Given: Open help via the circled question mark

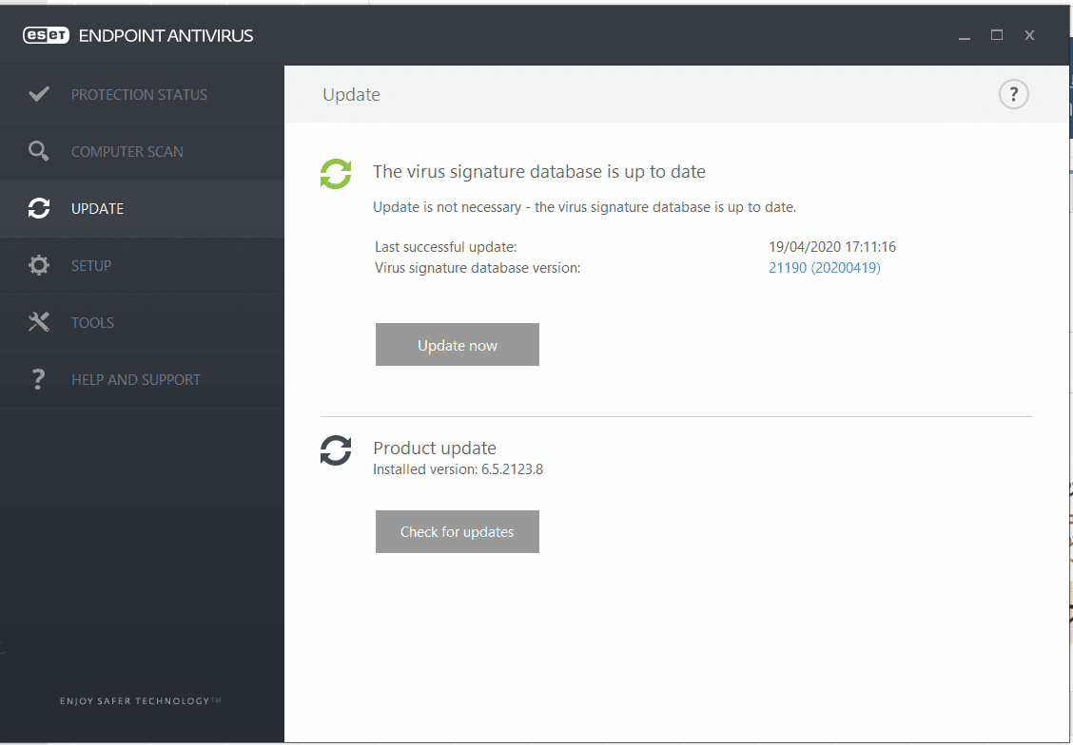Looking at the screenshot, I should point(1013,94).
